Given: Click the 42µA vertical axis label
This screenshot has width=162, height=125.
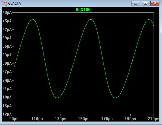Looking at the screenshot, I should [x=7, y=29].
